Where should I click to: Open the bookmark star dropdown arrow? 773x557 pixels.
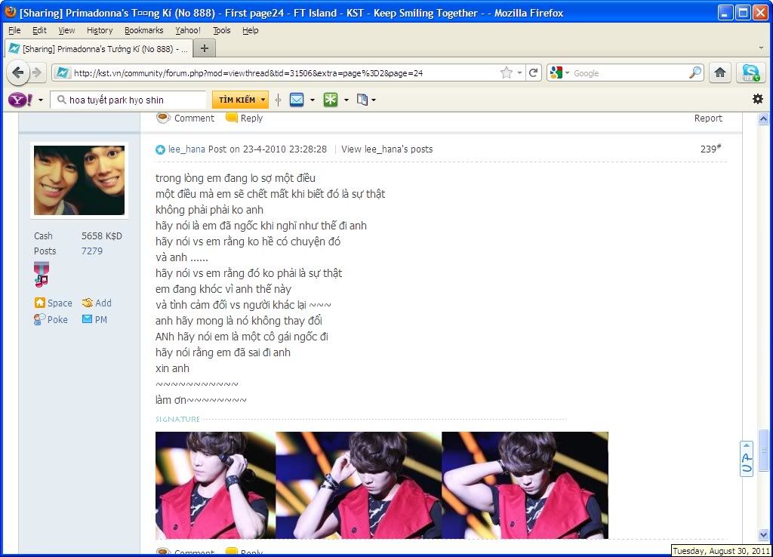[519, 73]
